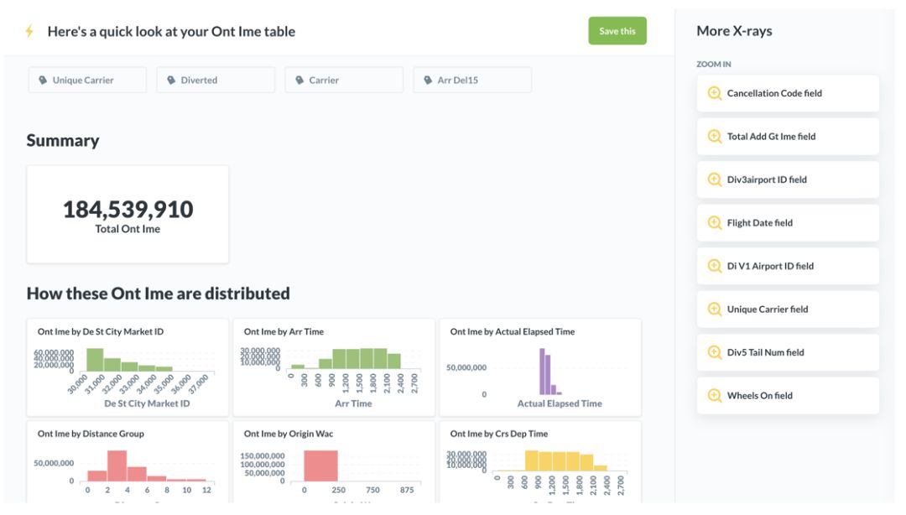Click zoom icon beside Di V1 Airport ID field
Screen dimensions: 906x515
pyautogui.click(x=715, y=266)
